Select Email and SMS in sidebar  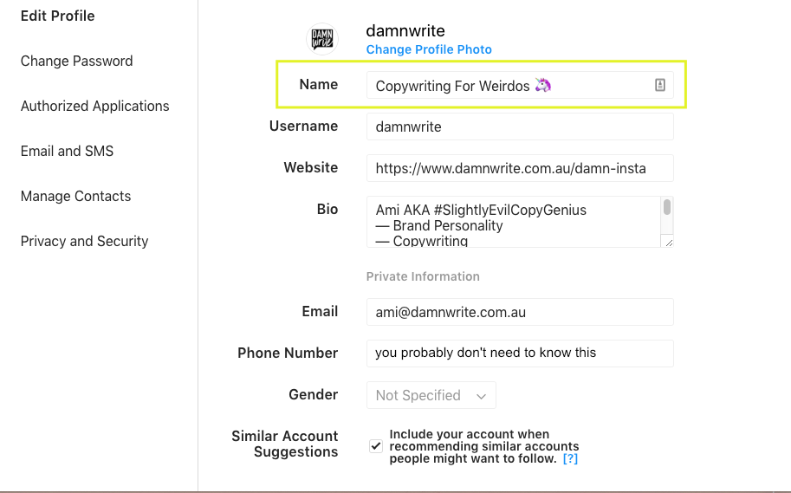point(68,151)
